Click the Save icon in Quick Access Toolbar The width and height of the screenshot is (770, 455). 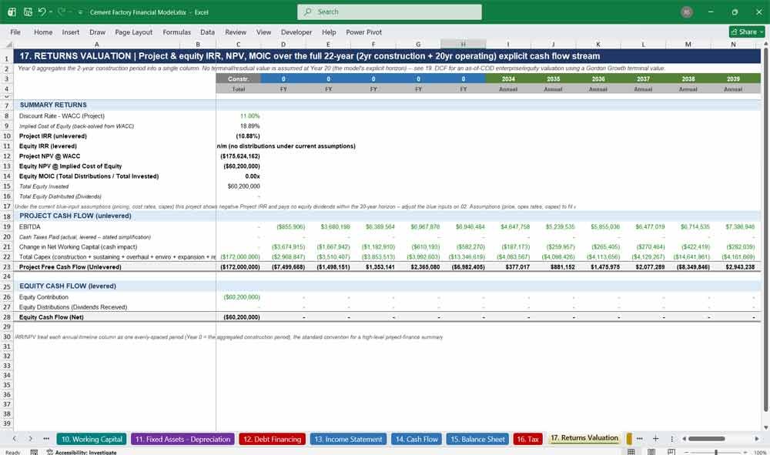(x=28, y=12)
